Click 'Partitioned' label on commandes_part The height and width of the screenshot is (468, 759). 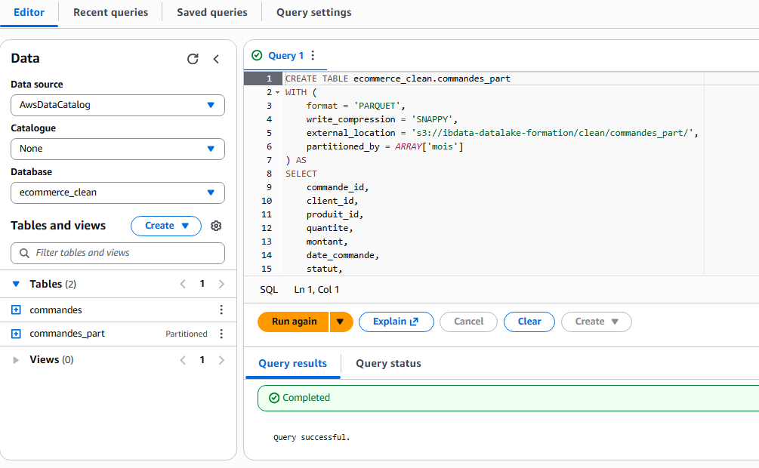(187, 334)
